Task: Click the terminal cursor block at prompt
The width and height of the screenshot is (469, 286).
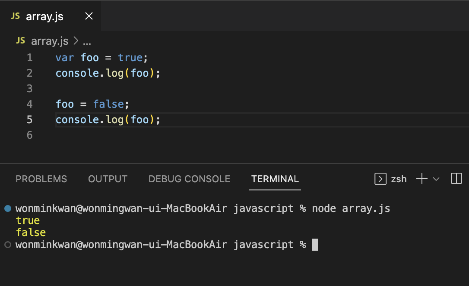Action: [x=315, y=245]
